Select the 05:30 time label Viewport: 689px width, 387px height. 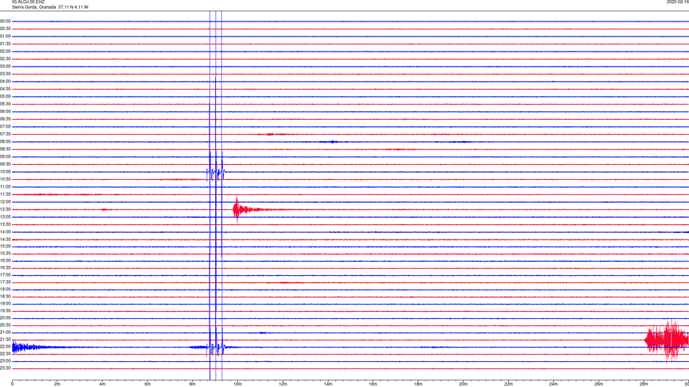5,104
